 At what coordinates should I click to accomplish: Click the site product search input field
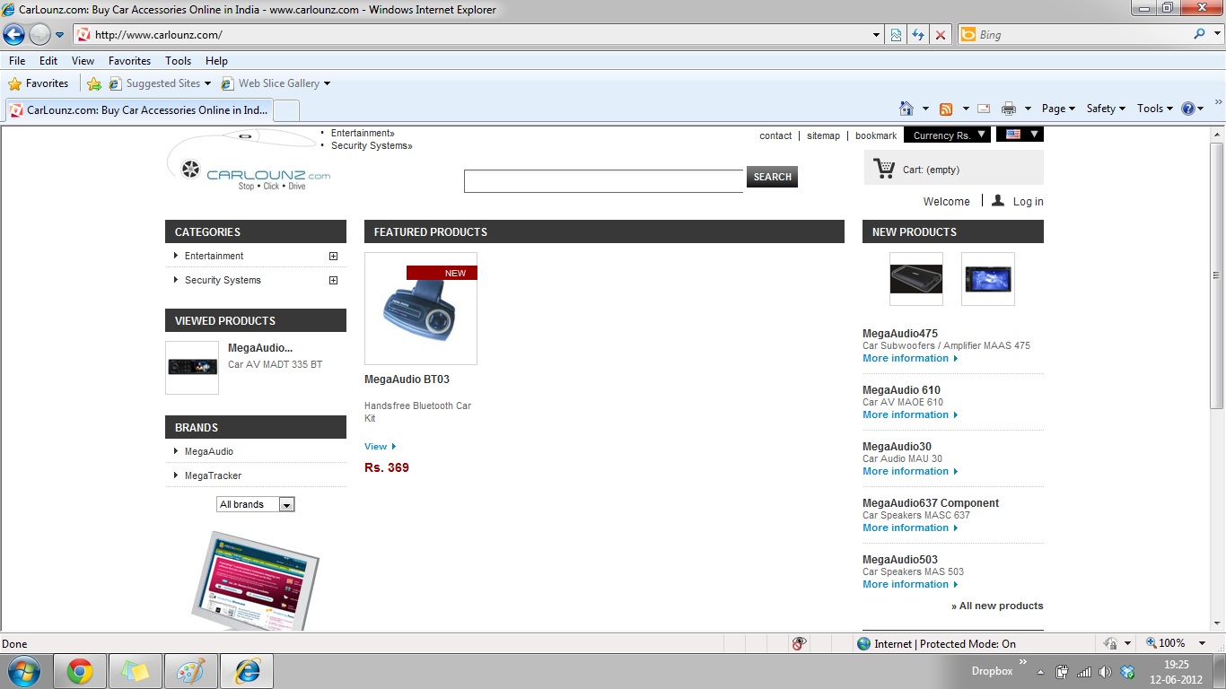point(603,180)
